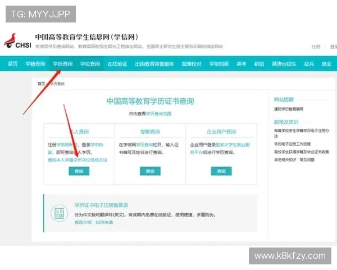This screenshot has width=337, height=270.
Task: Go to the 高考 section
Action: (241, 64)
